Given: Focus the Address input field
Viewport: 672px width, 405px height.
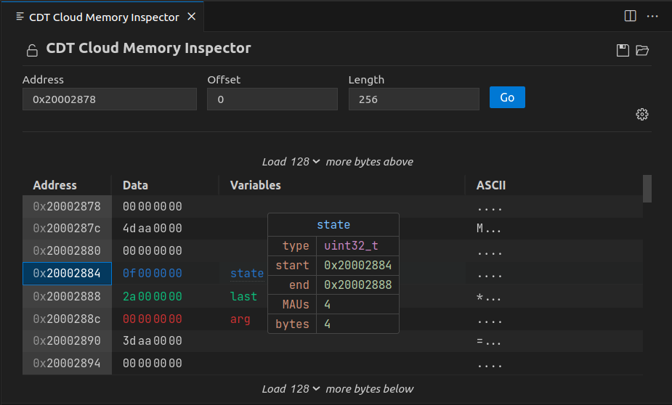Looking at the screenshot, I should tap(110, 99).
